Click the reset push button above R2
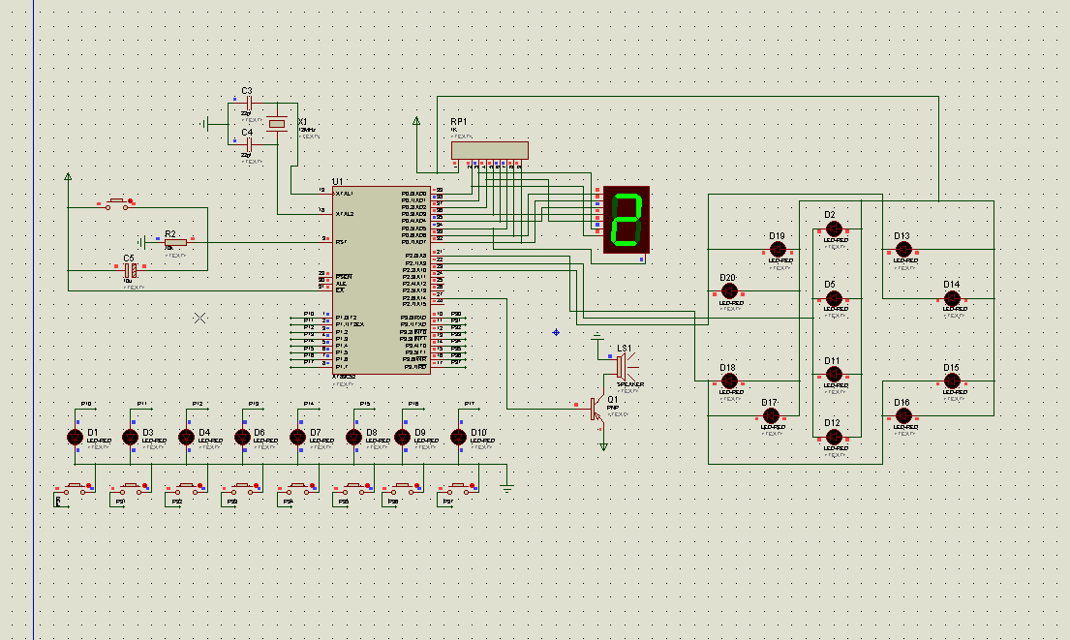This screenshot has width=1070, height=640. (117, 202)
